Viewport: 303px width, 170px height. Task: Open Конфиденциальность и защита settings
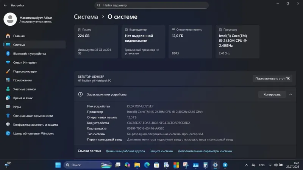[x=34, y=125]
